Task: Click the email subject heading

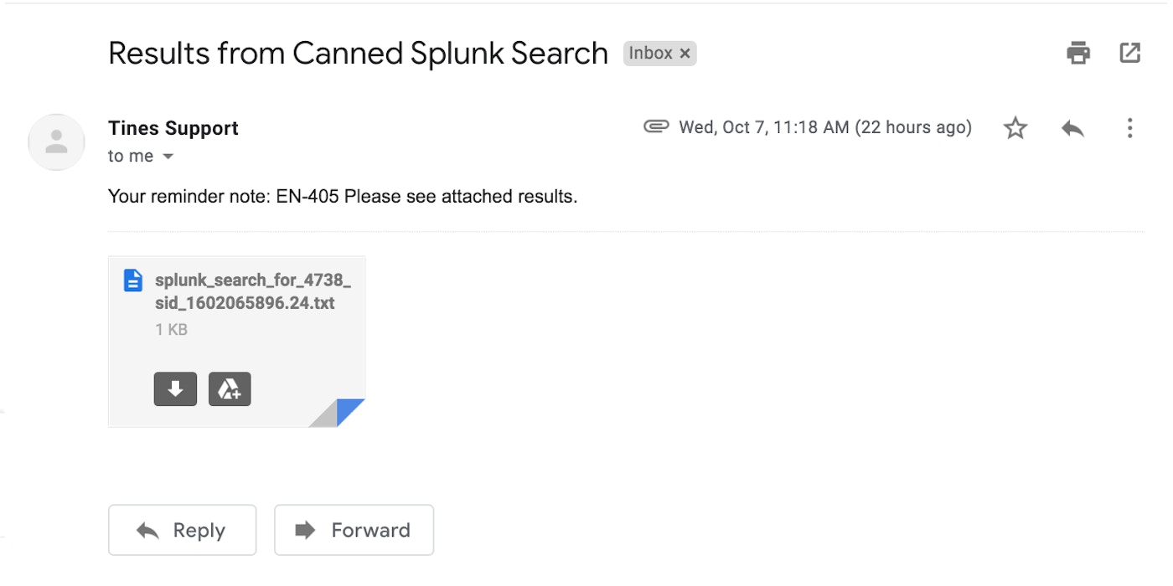Action: pyautogui.click(x=358, y=54)
